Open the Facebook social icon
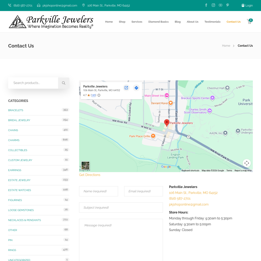The width and height of the screenshot is (261, 261). pyautogui.click(x=206, y=5)
